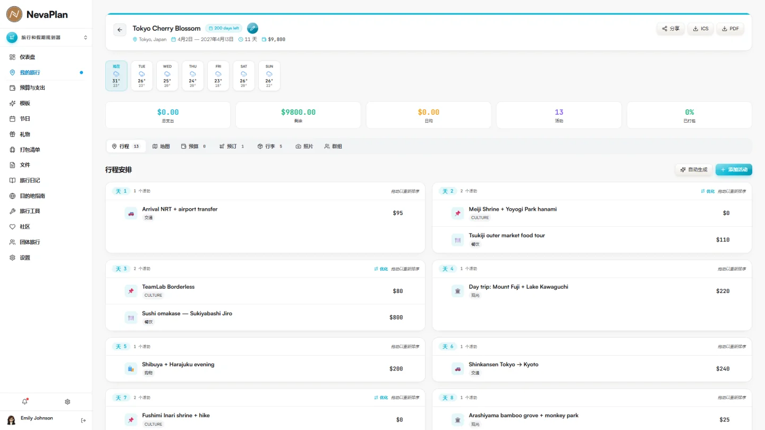Click the car icon beside Arrival NRT transfer
The image size is (765, 430).
(x=131, y=213)
